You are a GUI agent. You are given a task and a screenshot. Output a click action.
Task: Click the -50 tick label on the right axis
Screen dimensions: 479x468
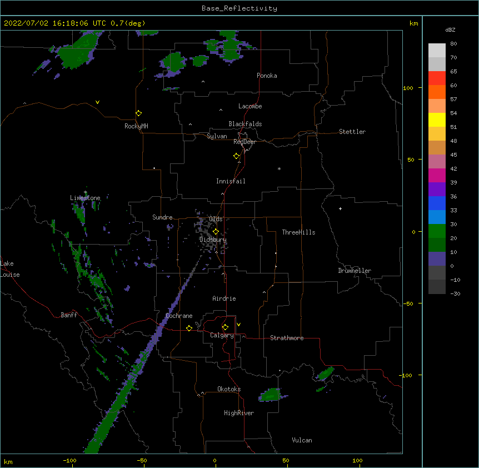coord(408,303)
